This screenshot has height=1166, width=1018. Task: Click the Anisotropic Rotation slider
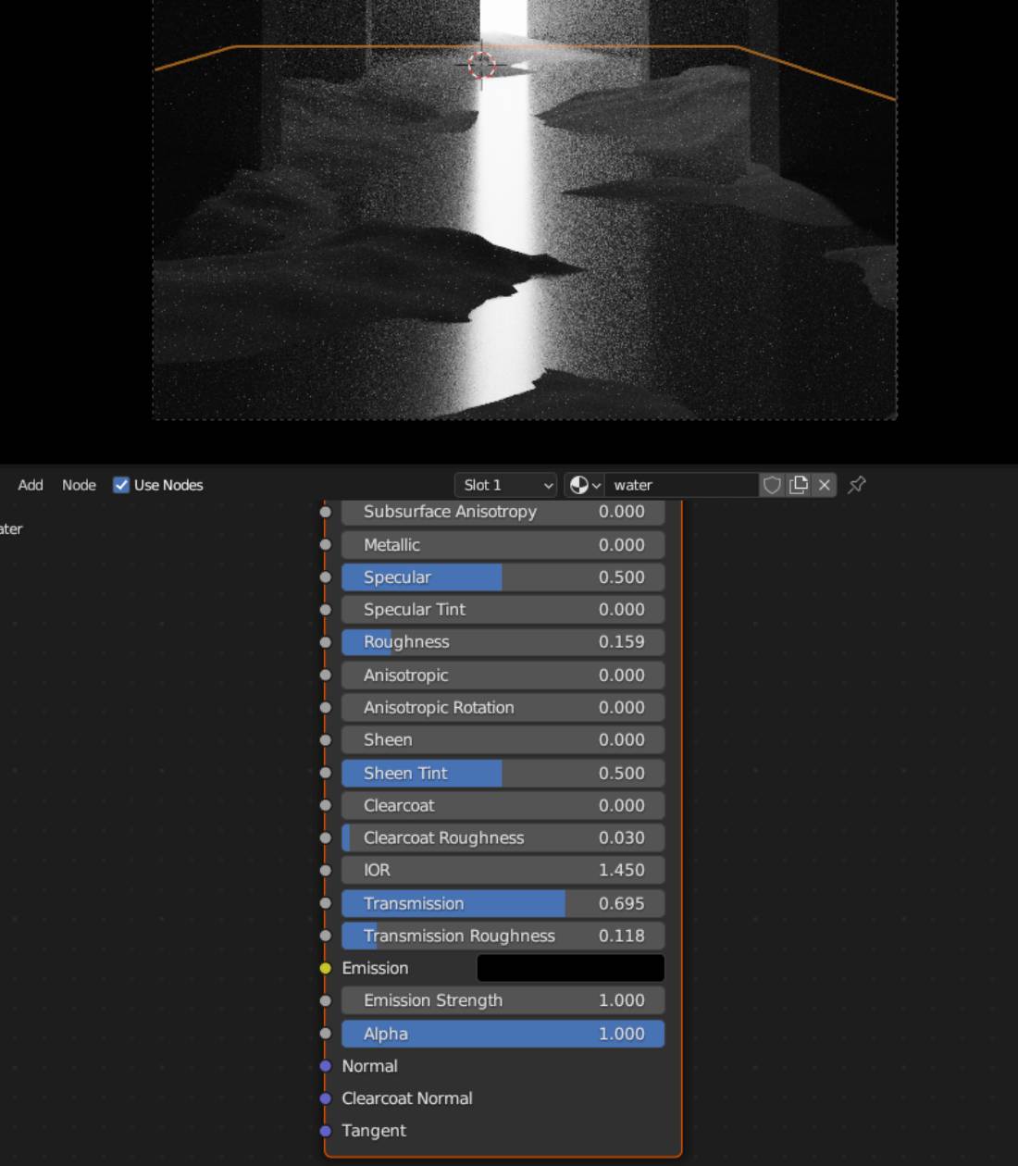click(x=503, y=708)
